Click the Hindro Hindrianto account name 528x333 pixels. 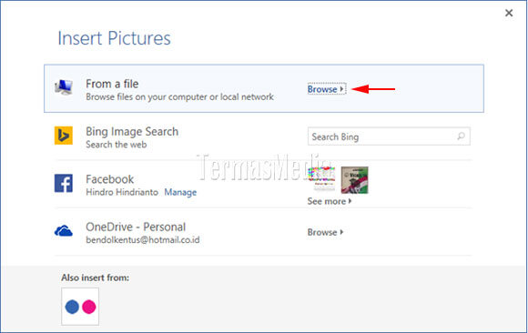(122, 192)
